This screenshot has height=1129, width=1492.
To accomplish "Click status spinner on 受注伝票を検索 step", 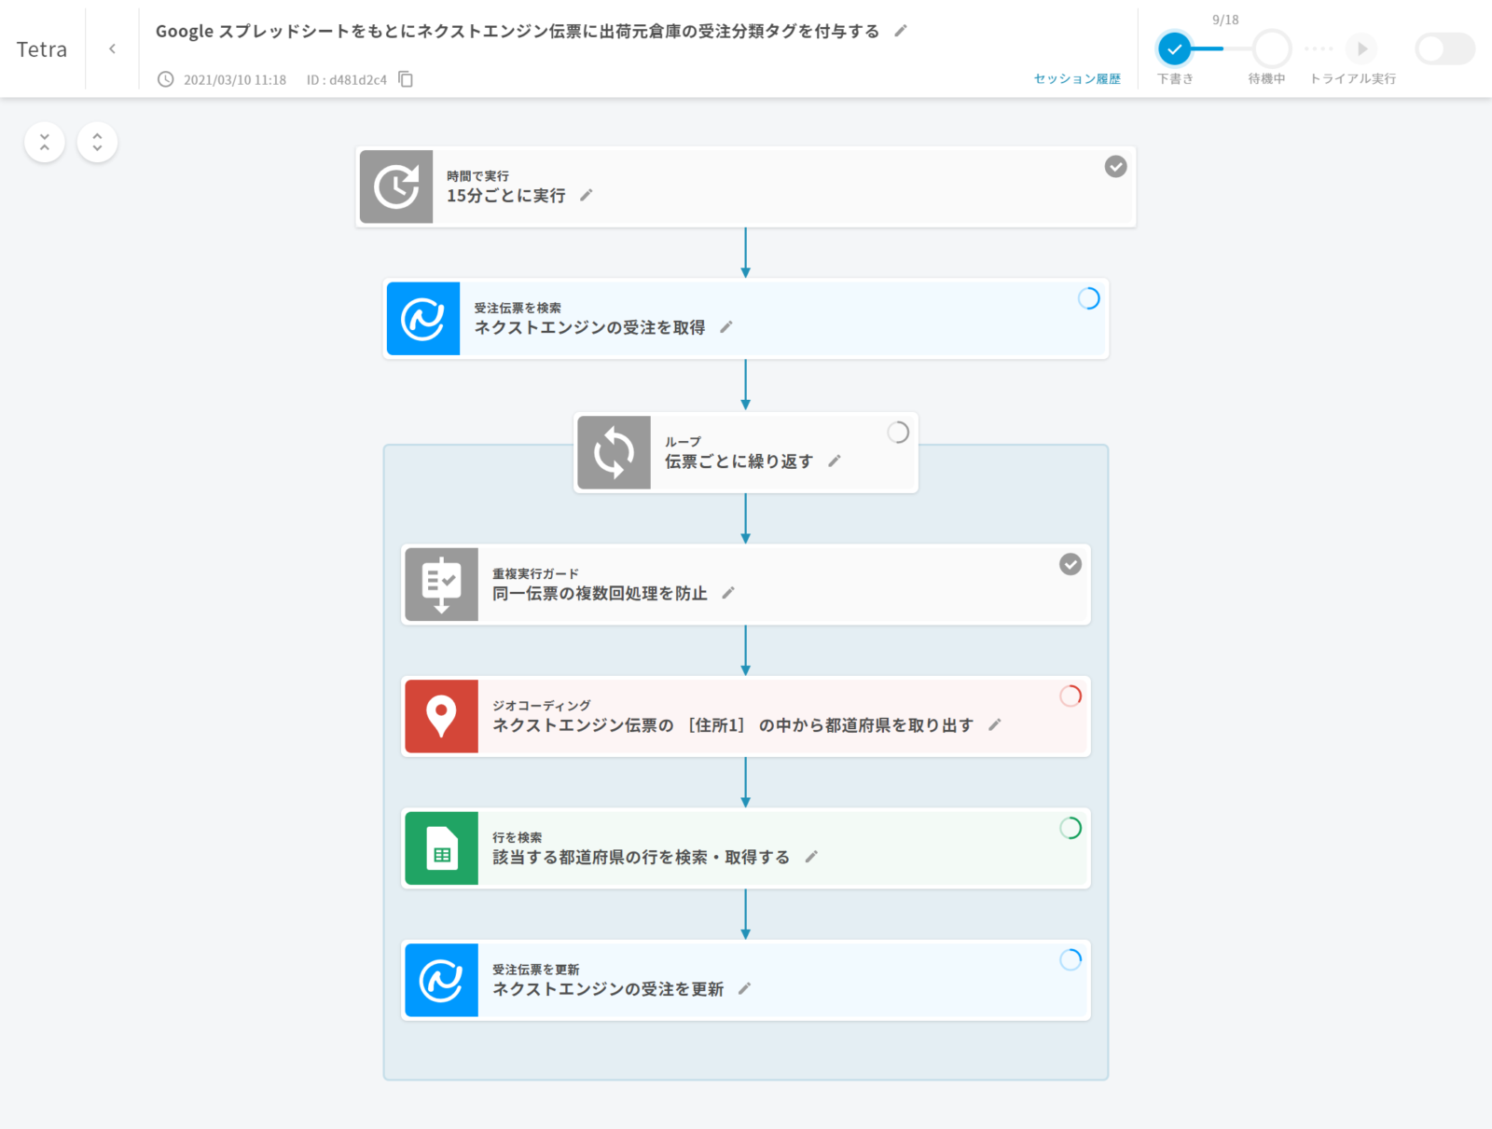I will (1089, 298).
